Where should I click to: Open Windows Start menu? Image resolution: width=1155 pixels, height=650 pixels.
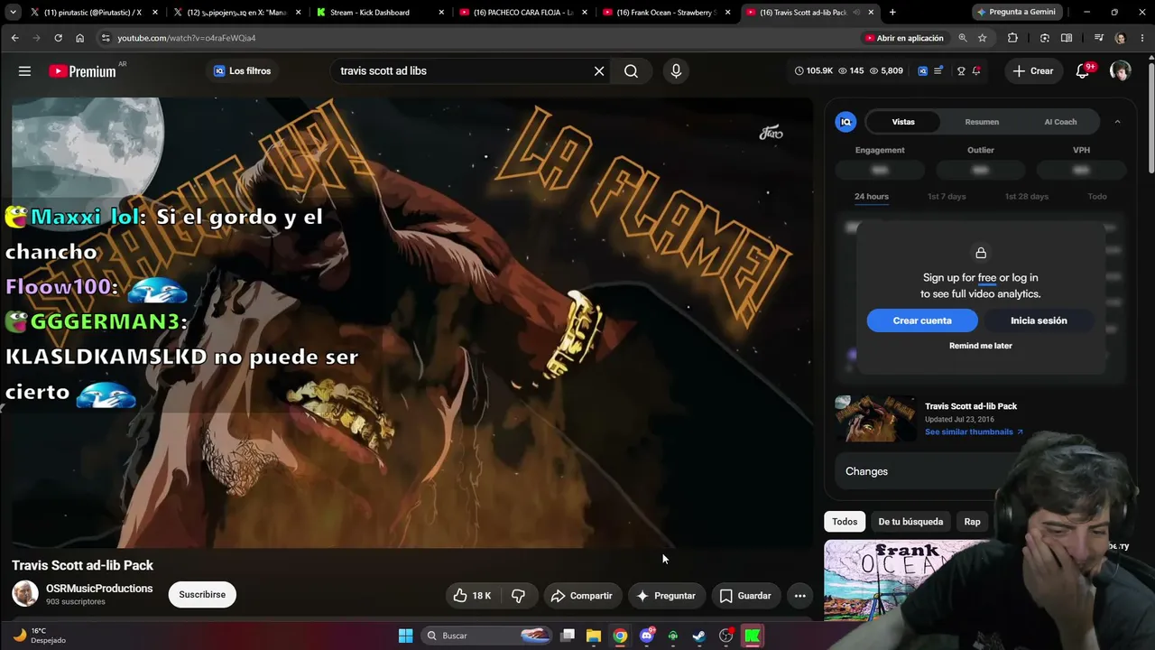(405, 636)
